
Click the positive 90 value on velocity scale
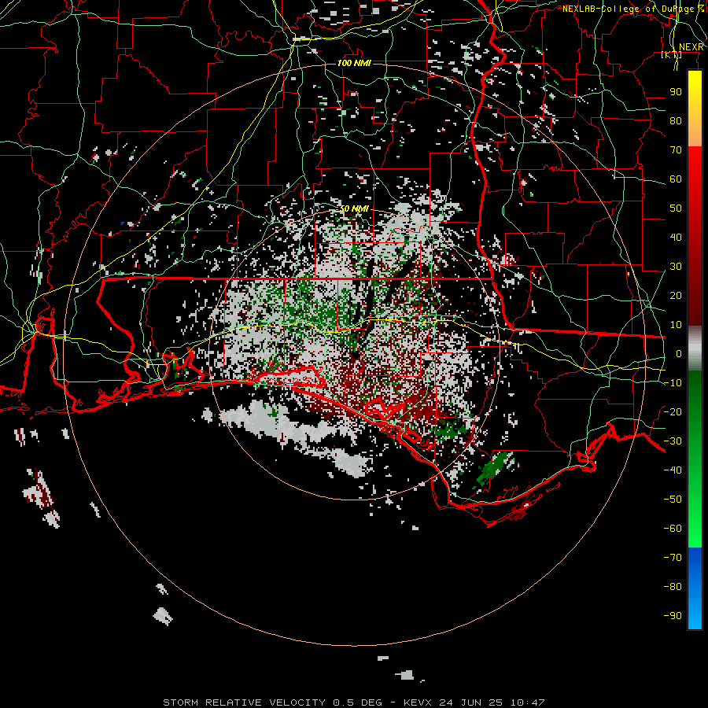tap(676, 92)
